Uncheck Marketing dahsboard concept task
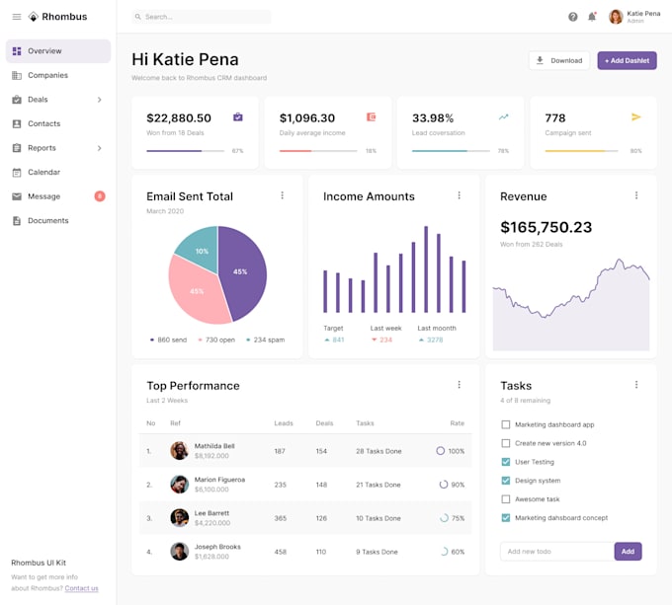This screenshot has width=672, height=605. point(506,518)
